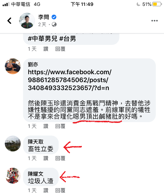Open 劉亦's avatar photo
This screenshot has width=164, height=193.
(13, 66)
